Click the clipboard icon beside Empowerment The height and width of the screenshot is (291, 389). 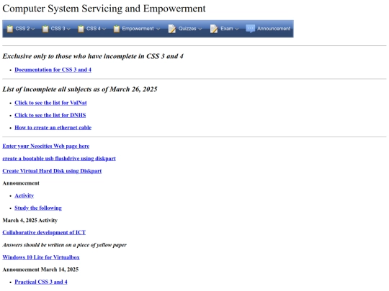(117, 29)
